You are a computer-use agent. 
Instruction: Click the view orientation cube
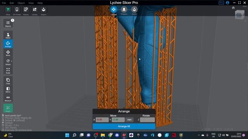click(240, 15)
